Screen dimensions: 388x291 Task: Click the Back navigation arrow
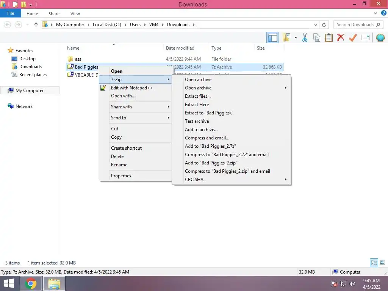[8, 25]
